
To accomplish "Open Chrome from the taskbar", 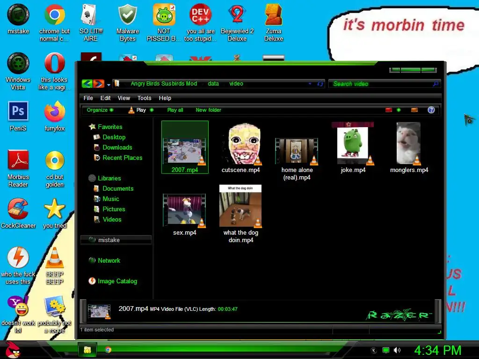I will 108,350.
